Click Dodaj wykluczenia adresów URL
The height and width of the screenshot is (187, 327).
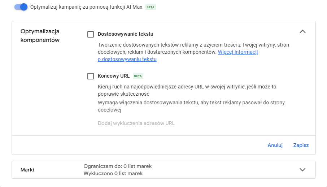pos(136,123)
